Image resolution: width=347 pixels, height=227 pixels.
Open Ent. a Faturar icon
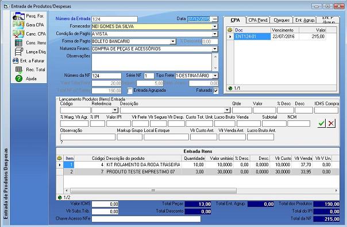pyautogui.click(x=16, y=61)
